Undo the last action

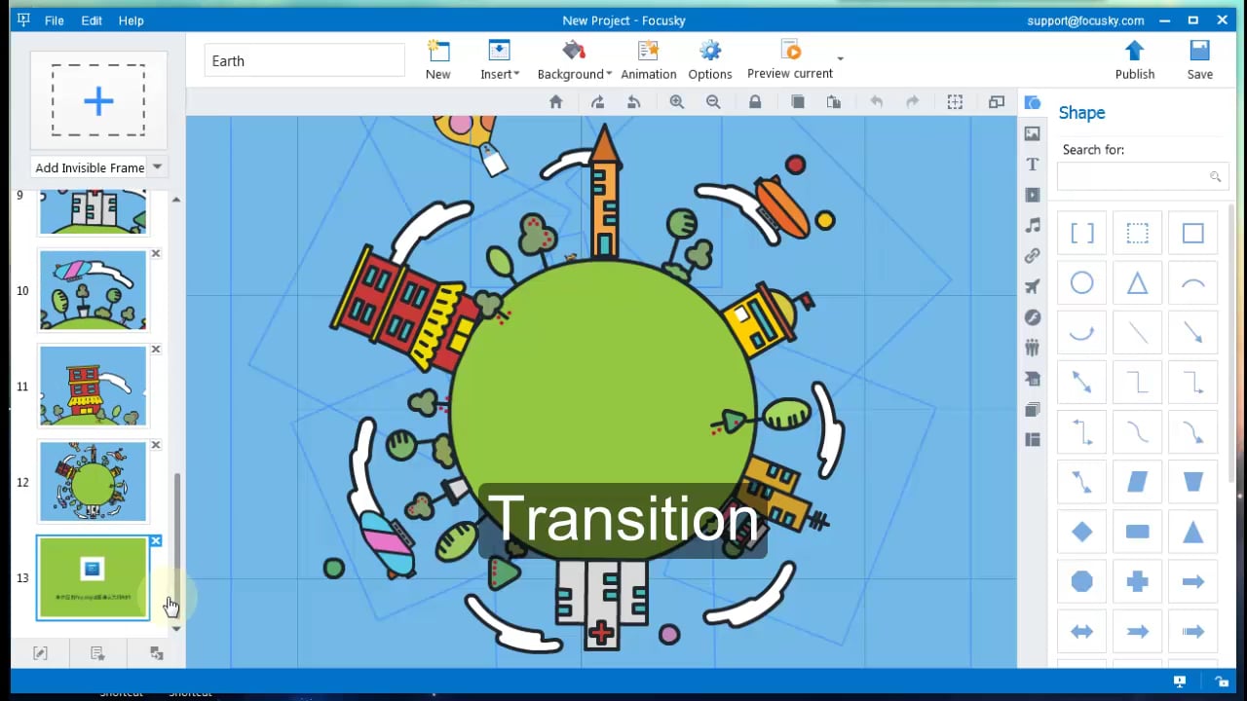(876, 102)
